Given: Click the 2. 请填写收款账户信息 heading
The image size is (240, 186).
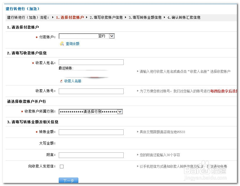Looking at the screenshot, I should point(27,53).
